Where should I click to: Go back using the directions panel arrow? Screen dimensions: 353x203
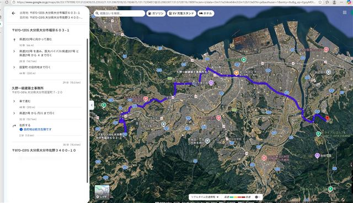point(13,13)
